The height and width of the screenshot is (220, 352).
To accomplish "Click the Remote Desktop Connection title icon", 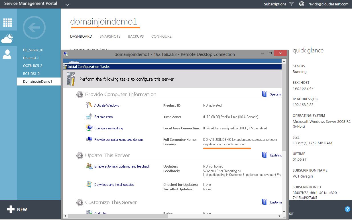I will pos(66,54).
